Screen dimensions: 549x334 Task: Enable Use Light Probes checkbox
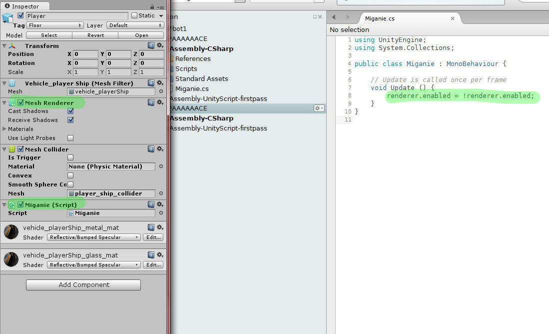tap(70, 138)
